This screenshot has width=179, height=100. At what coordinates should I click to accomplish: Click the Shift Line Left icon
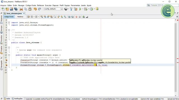69,17
